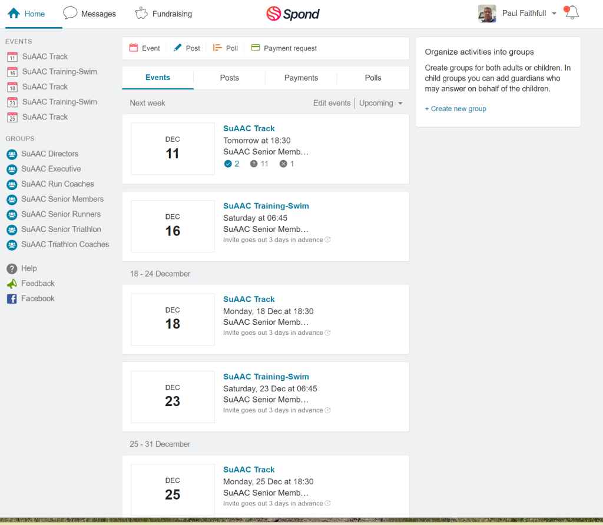Image resolution: width=603 pixels, height=525 pixels.
Task: Click the Home house icon
Action: pos(14,14)
